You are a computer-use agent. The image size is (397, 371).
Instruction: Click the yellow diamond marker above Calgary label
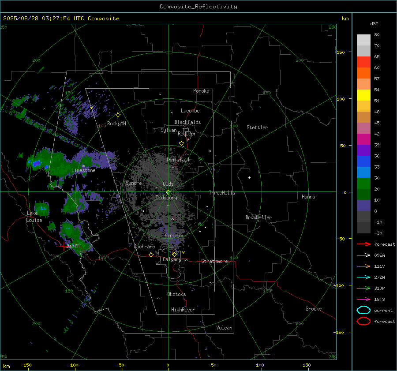pyautogui.click(x=174, y=254)
